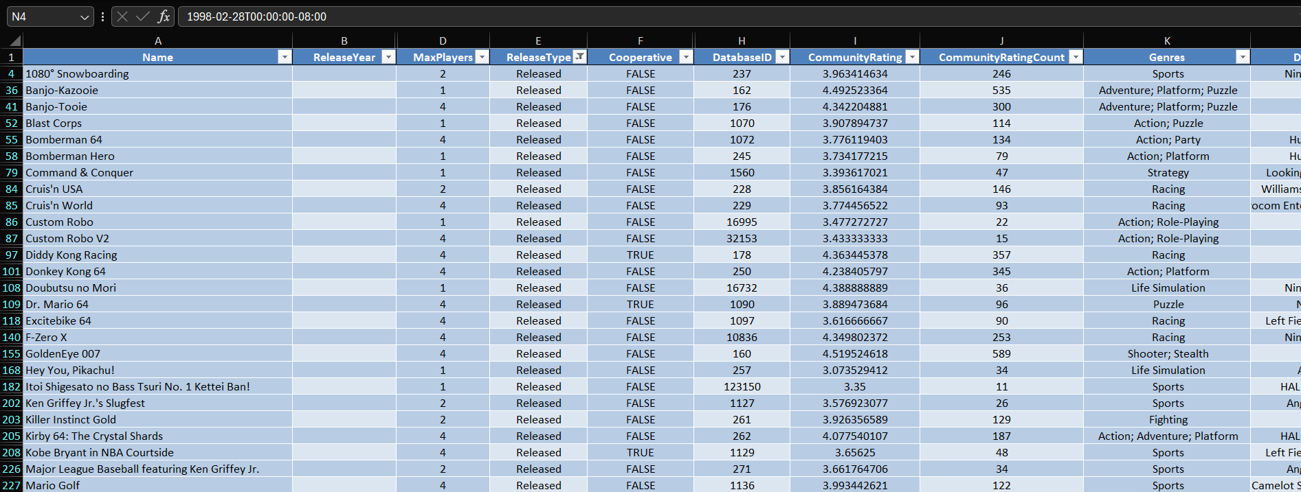Click the cell 'Donkey Kong 64'
Image resolution: width=1301 pixels, height=492 pixels.
(158, 271)
